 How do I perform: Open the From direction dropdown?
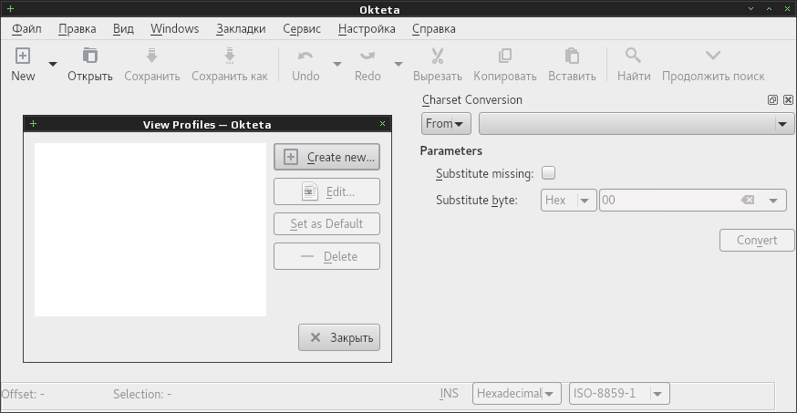[446, 123]
